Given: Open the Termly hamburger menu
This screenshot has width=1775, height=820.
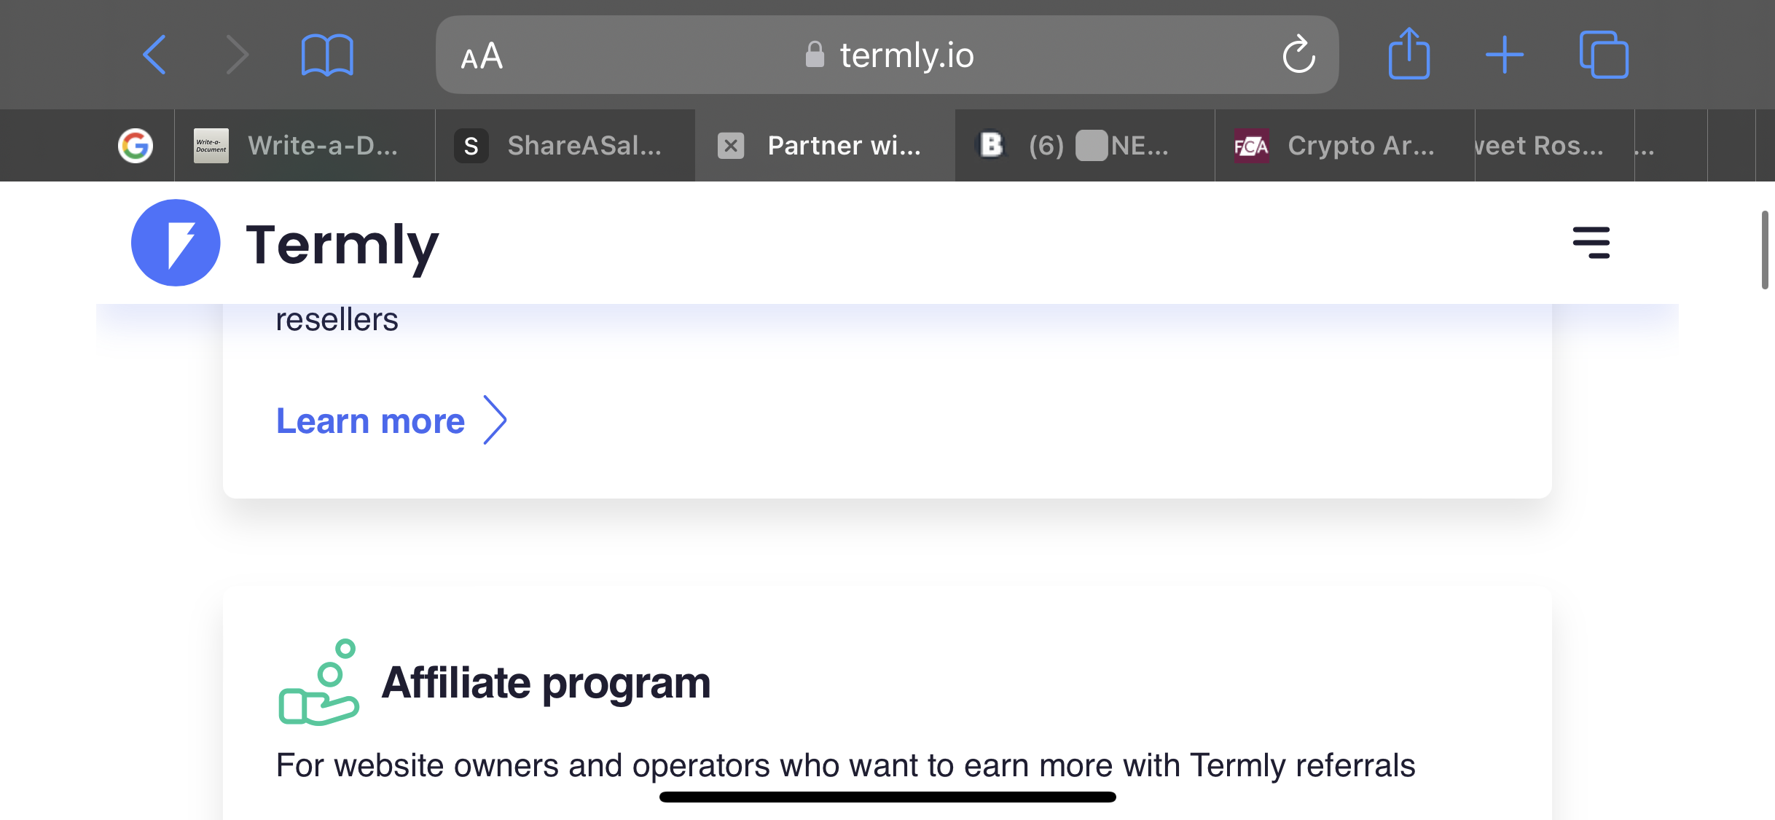Looking at the screenshot, I should click(x=1591, y=243).
